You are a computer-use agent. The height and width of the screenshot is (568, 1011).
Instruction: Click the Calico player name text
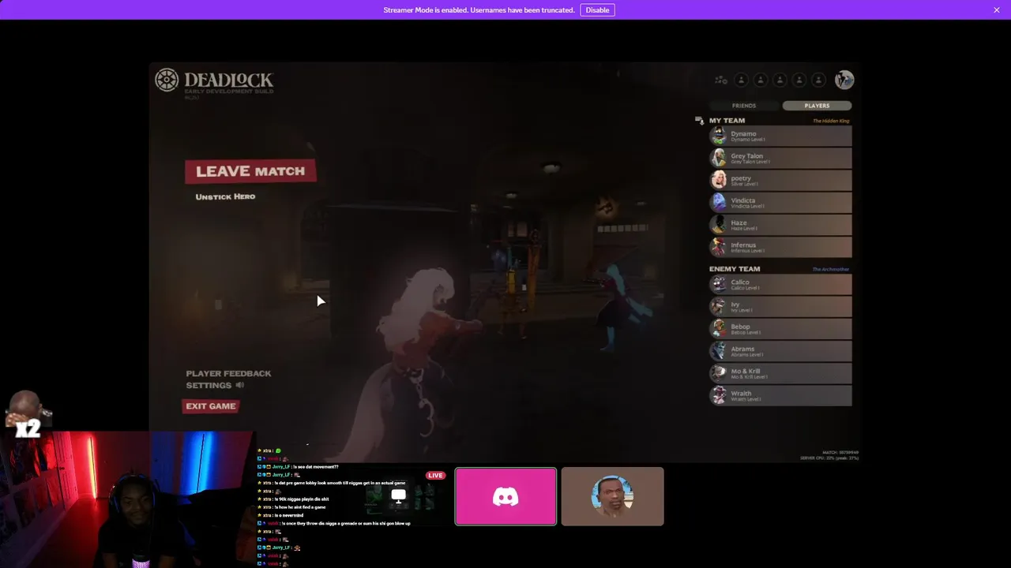(740, 282)
